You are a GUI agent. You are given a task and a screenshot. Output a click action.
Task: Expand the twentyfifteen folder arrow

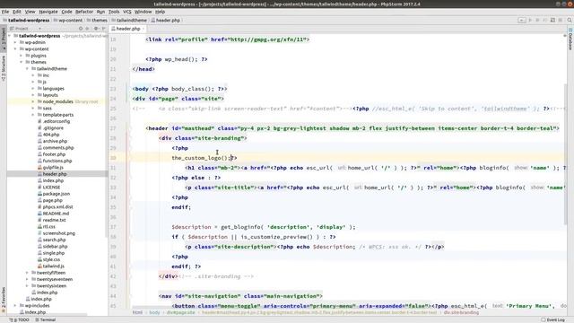[27, 273]
